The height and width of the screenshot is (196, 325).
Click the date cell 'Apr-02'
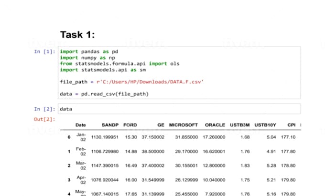81,180
